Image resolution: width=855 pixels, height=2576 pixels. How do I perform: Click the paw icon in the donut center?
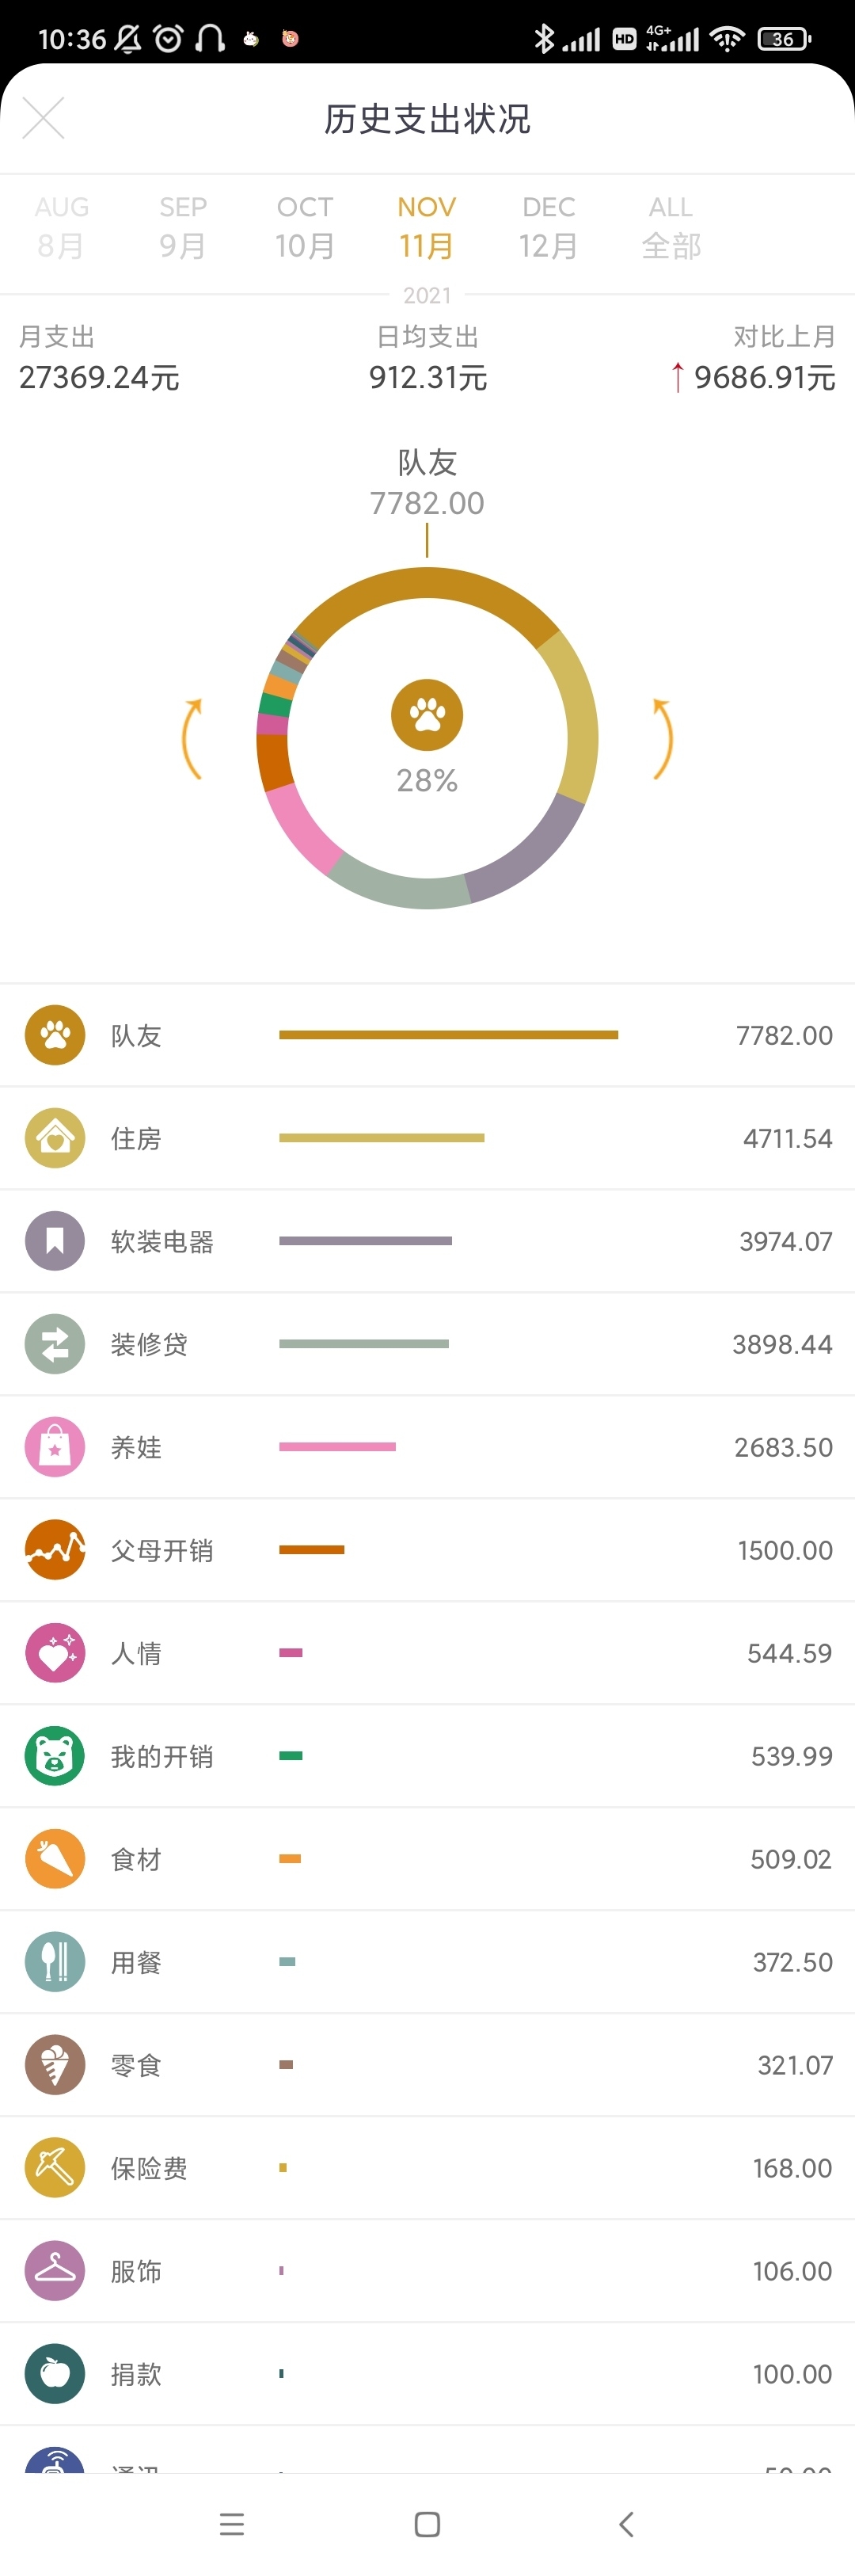coord(427,715)
